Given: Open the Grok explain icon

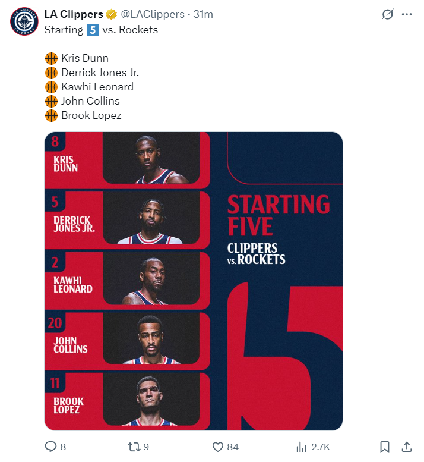Looking at the screenshot, I should 388,14.
